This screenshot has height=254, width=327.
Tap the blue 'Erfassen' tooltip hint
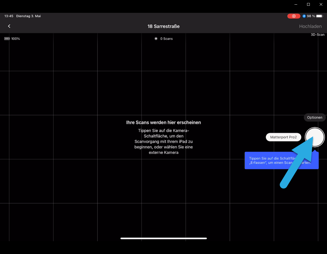[282, 160]
